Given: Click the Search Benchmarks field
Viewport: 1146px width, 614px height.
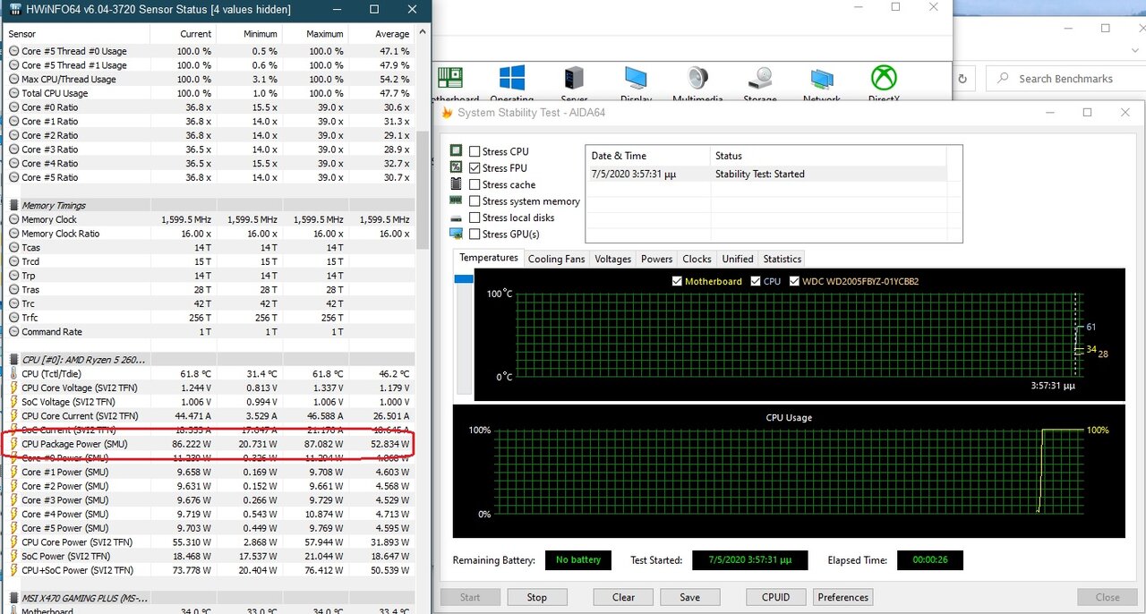Looking at the screenshot, I should coord(1065,79).
